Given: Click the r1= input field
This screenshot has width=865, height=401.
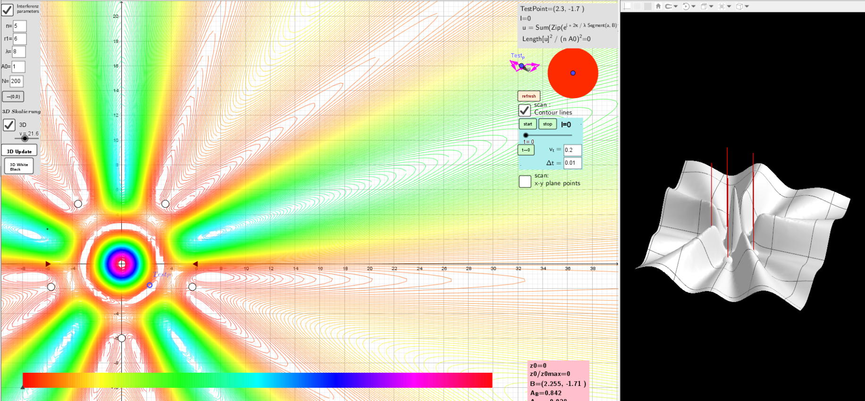Looking at the screenshot, I should (x=20, y=39).
